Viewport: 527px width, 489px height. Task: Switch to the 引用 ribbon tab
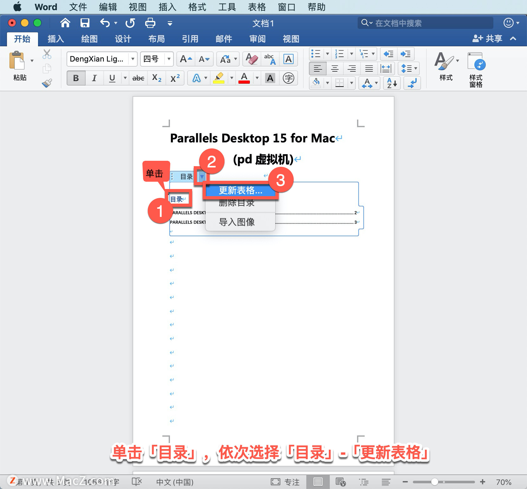(x=190, y=39)
